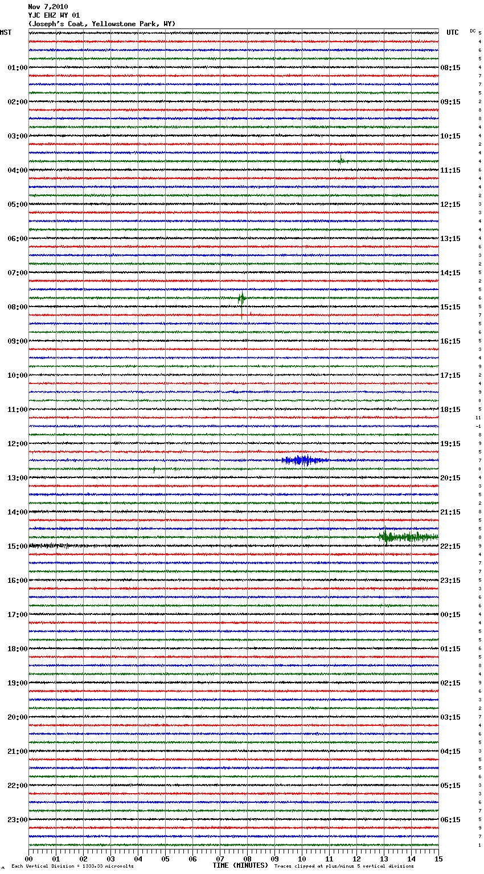Select the 15:00 MST time label
The height and width of the screenshot is (874, 484).
(x=18, y=546)
